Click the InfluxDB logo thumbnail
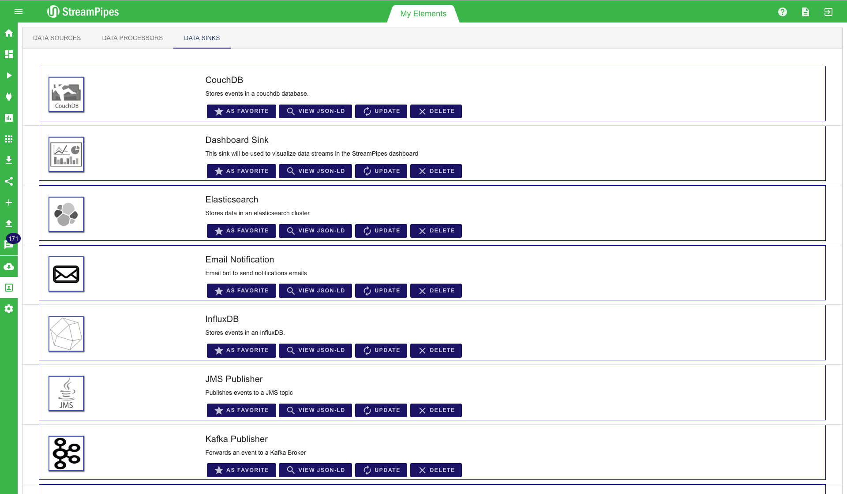 [x=66, y=334]
